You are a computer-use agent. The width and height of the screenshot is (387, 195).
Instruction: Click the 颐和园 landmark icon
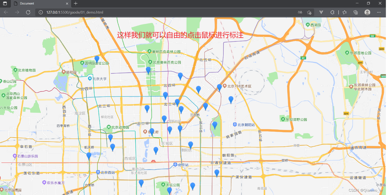[64, 72]
